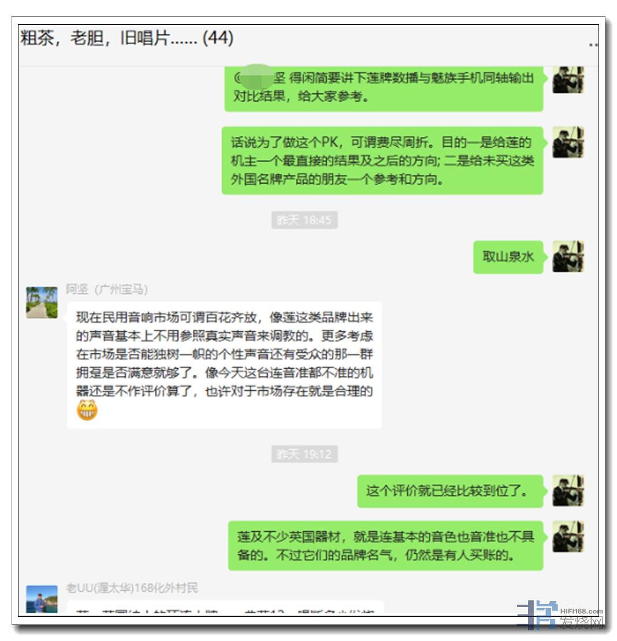Click the 昨天 19:12 timestamp label

click(x=304, y=454)
